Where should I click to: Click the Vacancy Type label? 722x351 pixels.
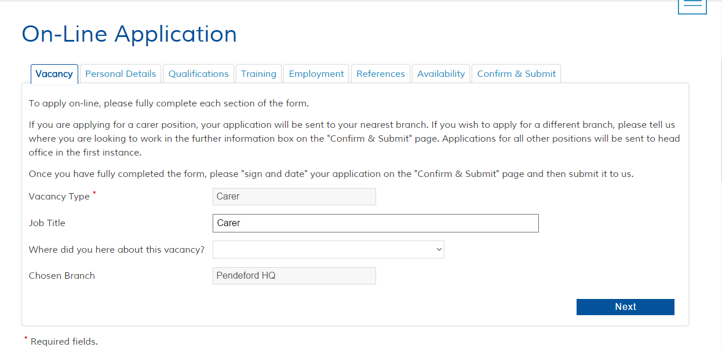59,197
